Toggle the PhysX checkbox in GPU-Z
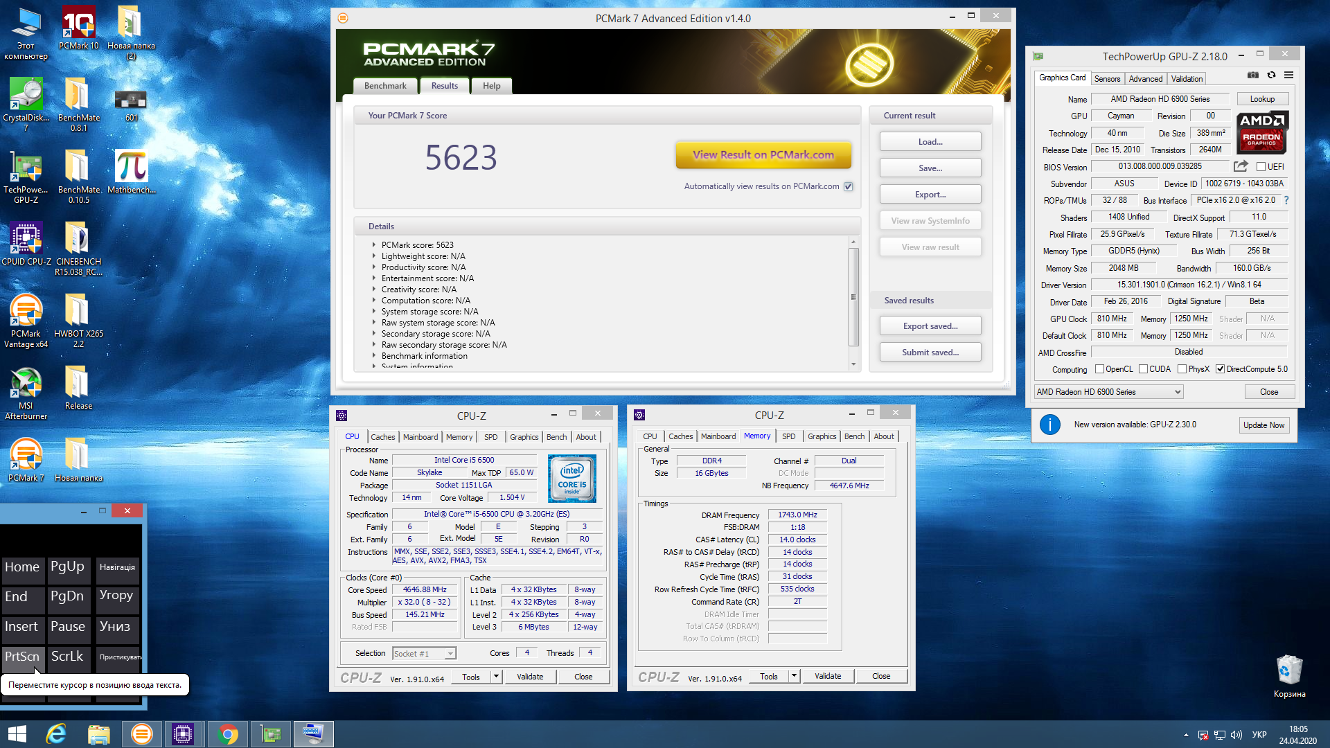This screenshot has width=1330, height=748. 1182,369
